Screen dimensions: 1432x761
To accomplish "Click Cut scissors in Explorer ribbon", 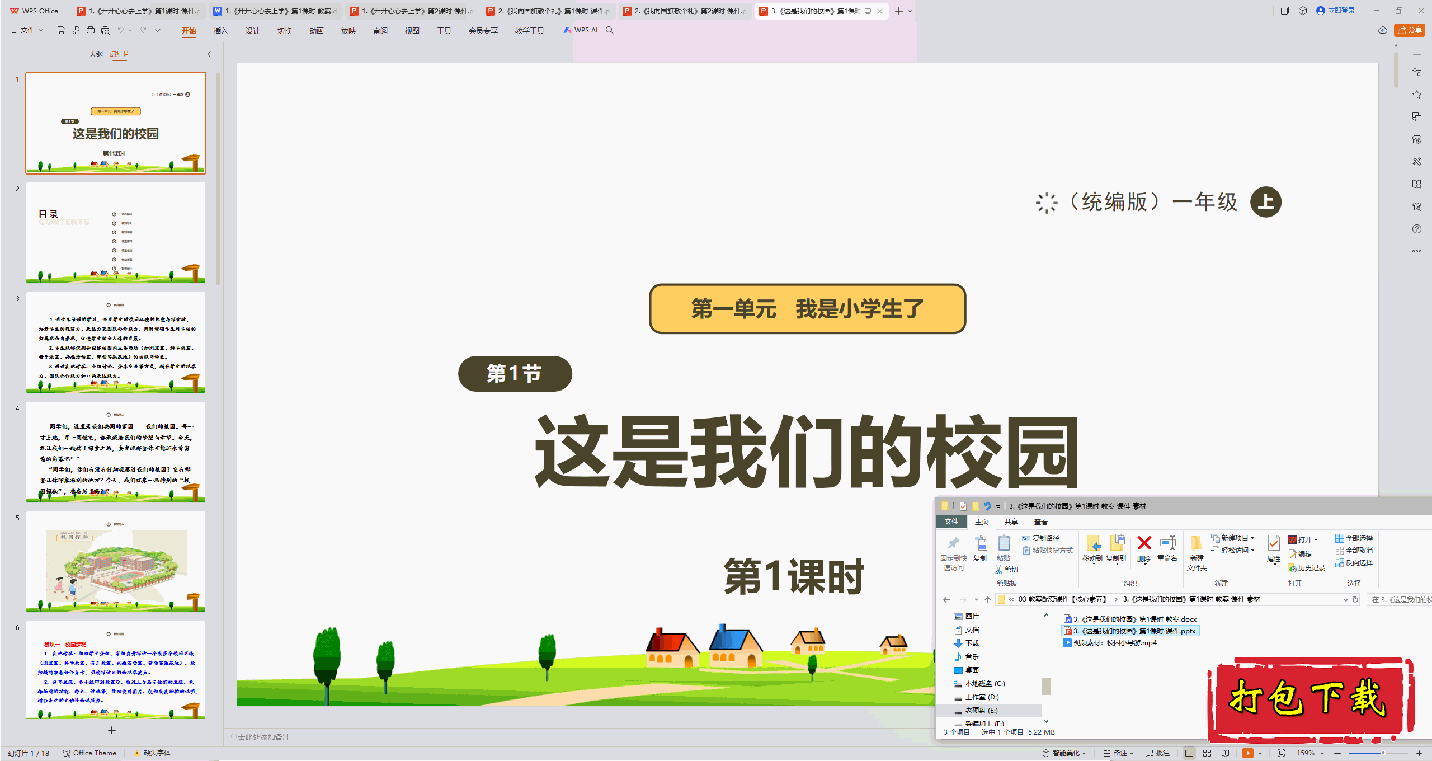I will click(1006, 570).
